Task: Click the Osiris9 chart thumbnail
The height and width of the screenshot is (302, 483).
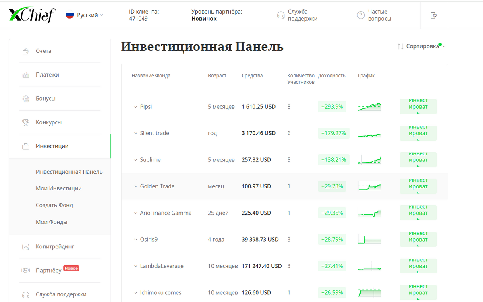Action: coord(369,240)
